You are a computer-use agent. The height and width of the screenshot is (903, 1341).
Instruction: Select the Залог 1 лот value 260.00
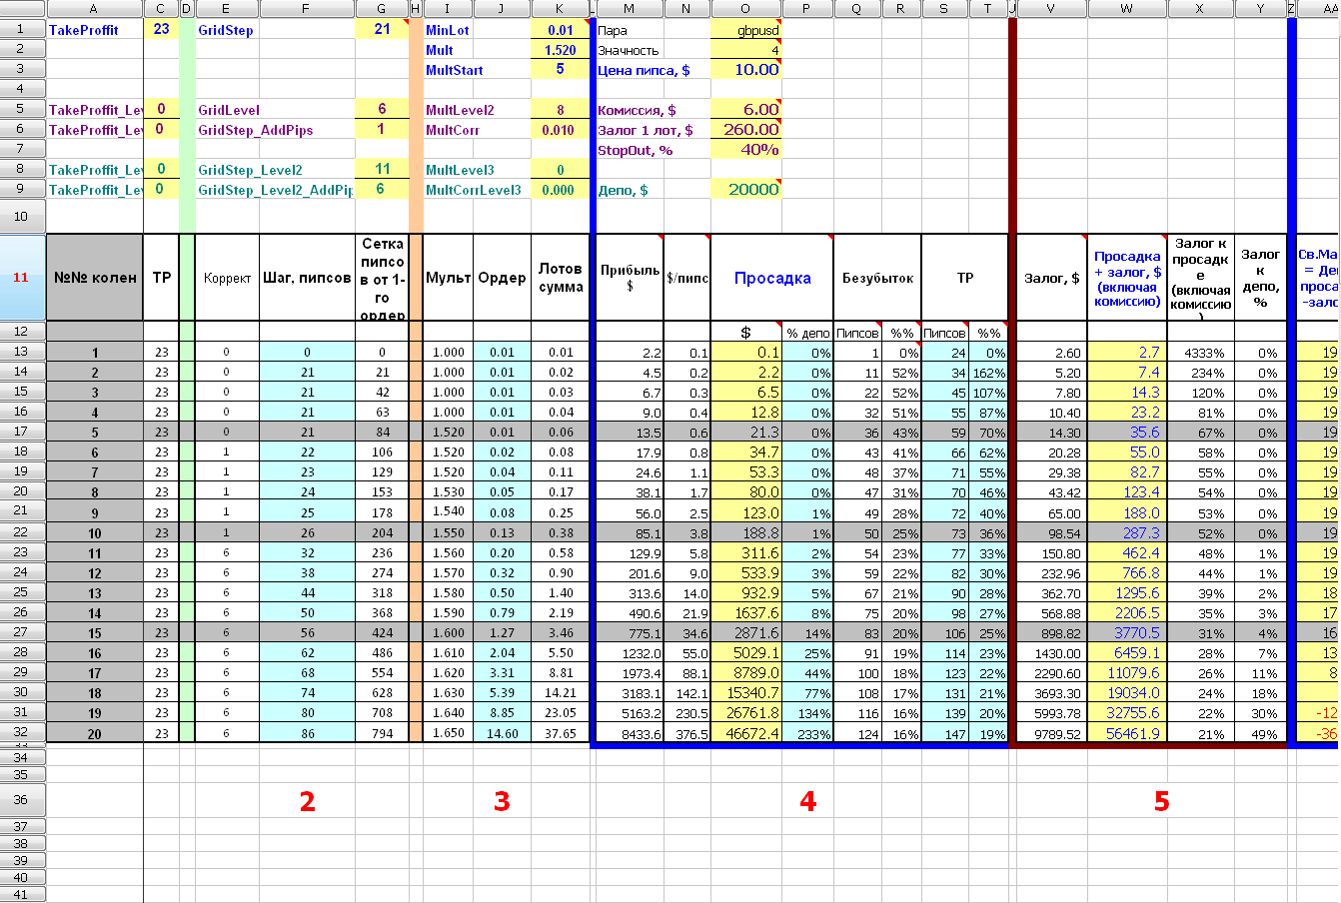746,130
